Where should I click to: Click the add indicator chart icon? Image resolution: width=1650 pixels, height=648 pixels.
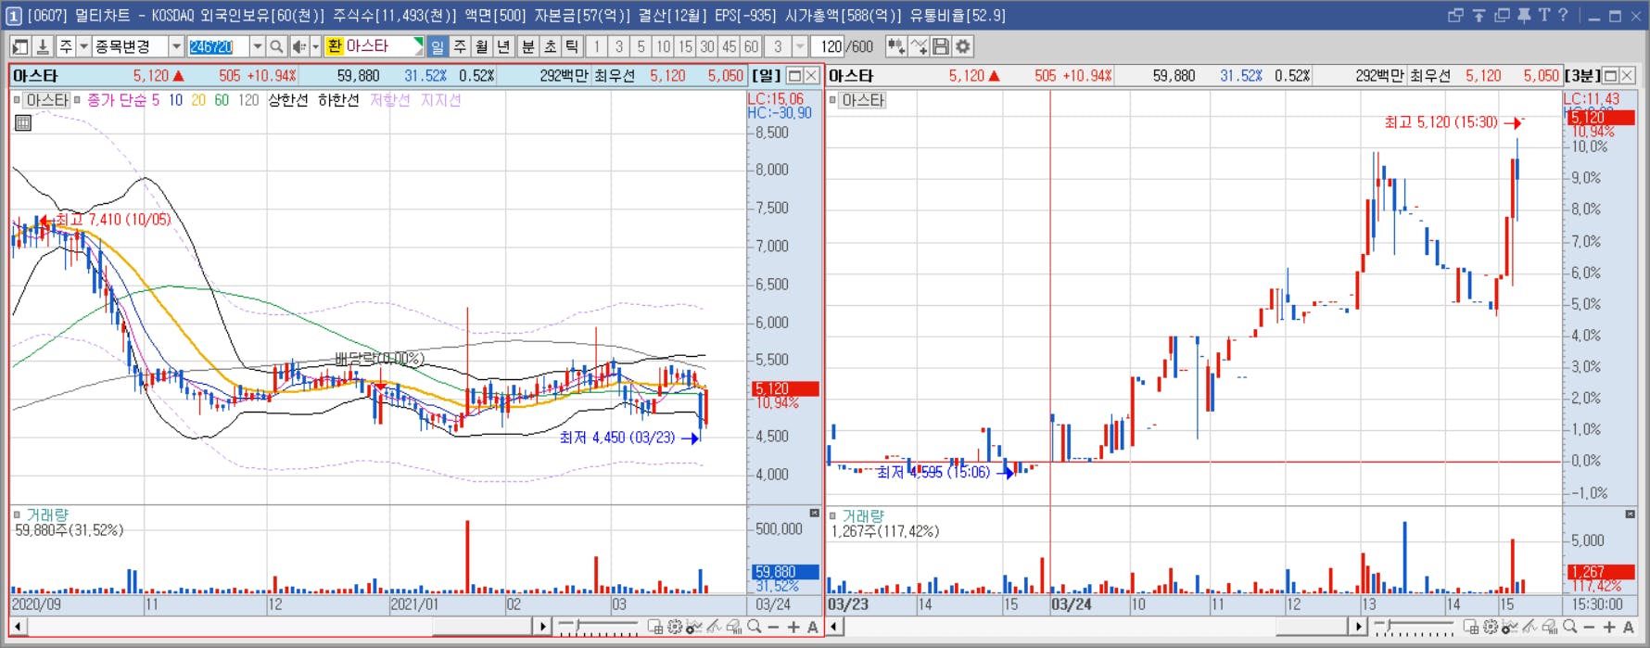[896, 46]
